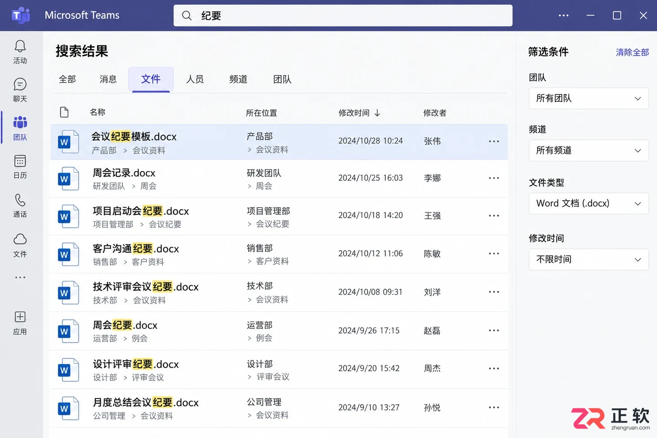Open the 活动 (Activity) bell icon
Screen dimensions: 657x438
[20, 47]
